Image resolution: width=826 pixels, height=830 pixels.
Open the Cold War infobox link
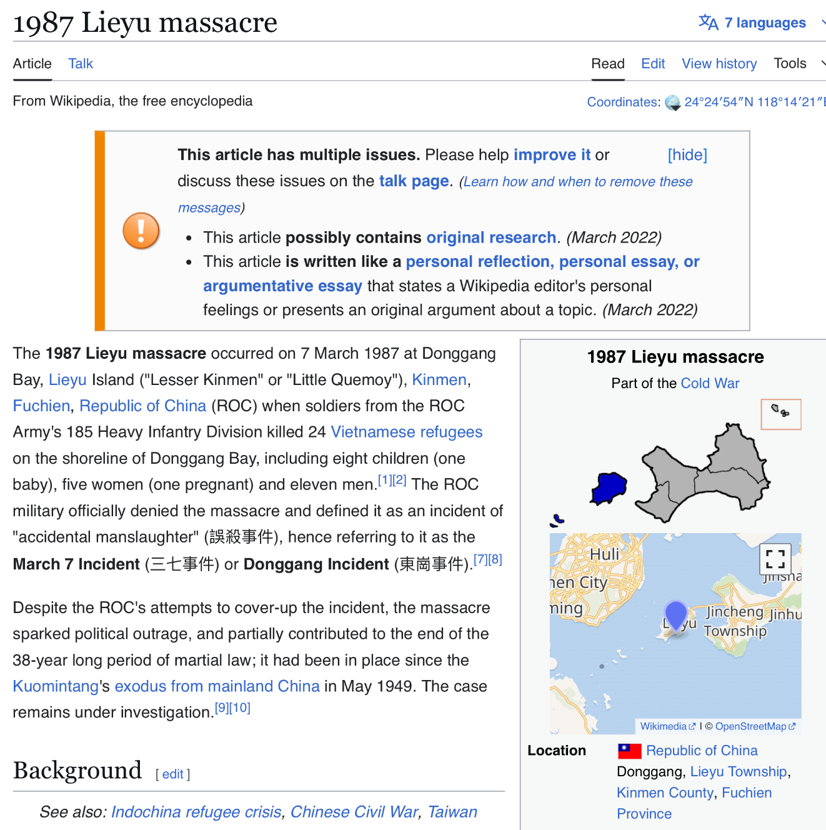(x=710, y=383)
